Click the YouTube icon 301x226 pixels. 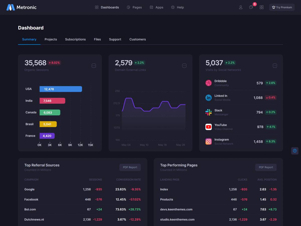208,127
